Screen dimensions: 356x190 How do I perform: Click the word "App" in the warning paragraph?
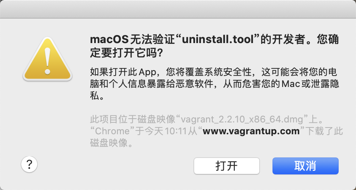coord(147,73)
